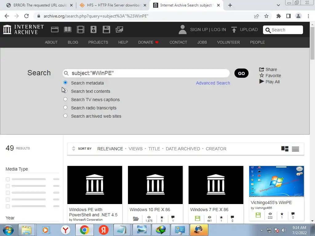Open the VOLUNTEER menu item
The height and width of the screenshot is (236, 315).
click(229, 42)
